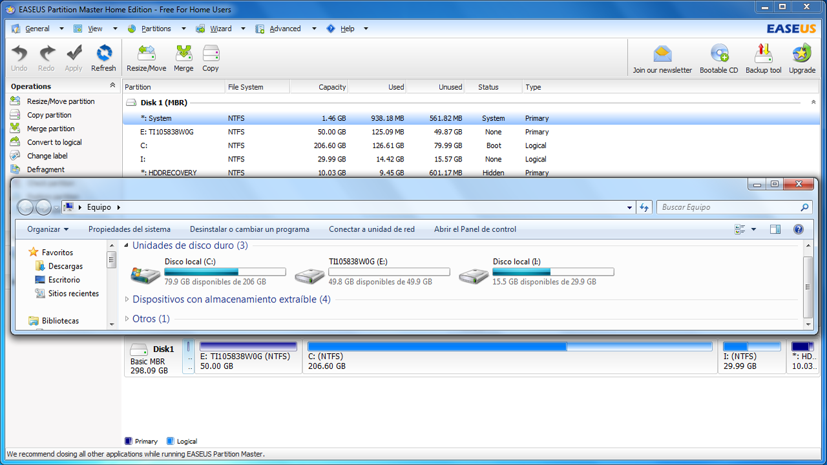
Task: Select the TI105838W0G (E:) drive icon
Action: point(309,274)
